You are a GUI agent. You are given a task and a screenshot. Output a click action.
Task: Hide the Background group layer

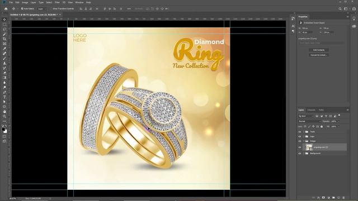click(x=300, y=154)
